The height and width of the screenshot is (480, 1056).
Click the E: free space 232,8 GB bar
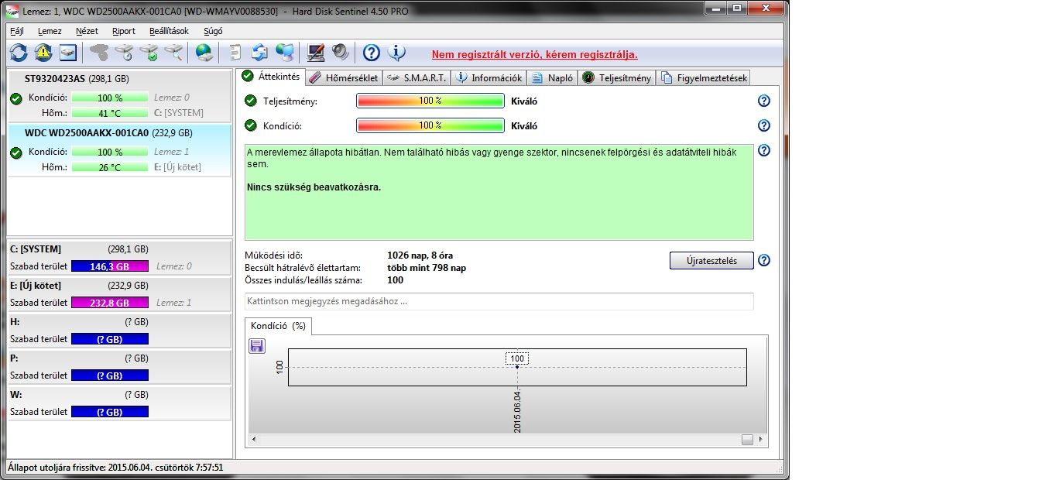click(x=109, y=303)
